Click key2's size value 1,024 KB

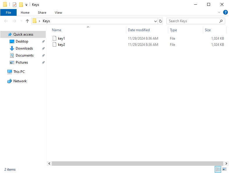(x=217, y=45)
